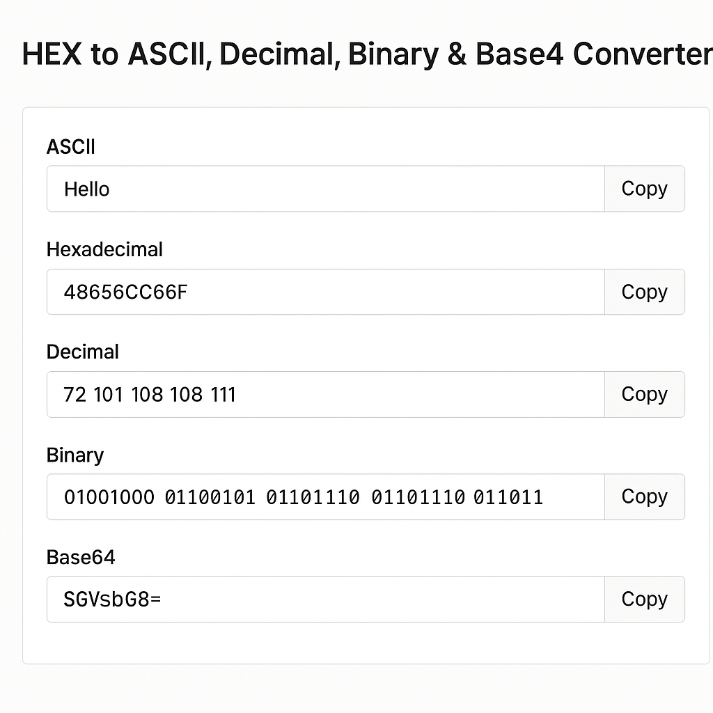This screenshot has width=713, height=713.
Task: Click the ASCII section label
Action: [x=71, y=147]
